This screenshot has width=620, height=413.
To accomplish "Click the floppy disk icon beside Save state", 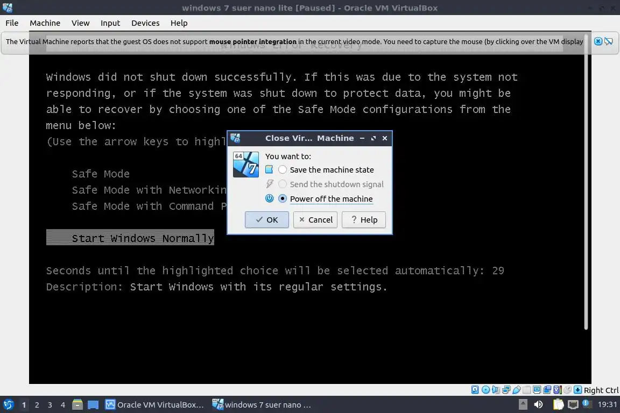I will coord(269,169).
